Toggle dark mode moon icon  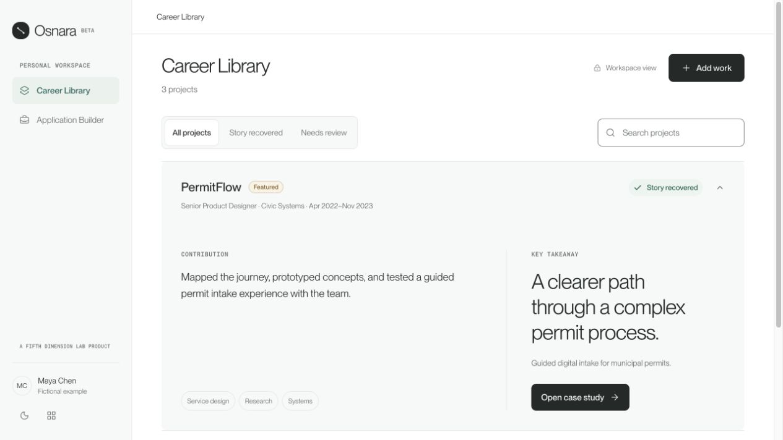click(x=25, y=416)
